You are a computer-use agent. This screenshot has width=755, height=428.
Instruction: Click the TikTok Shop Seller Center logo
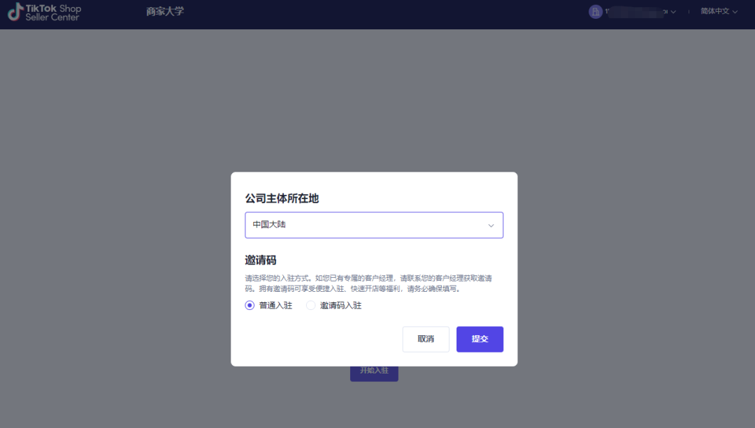43,13
